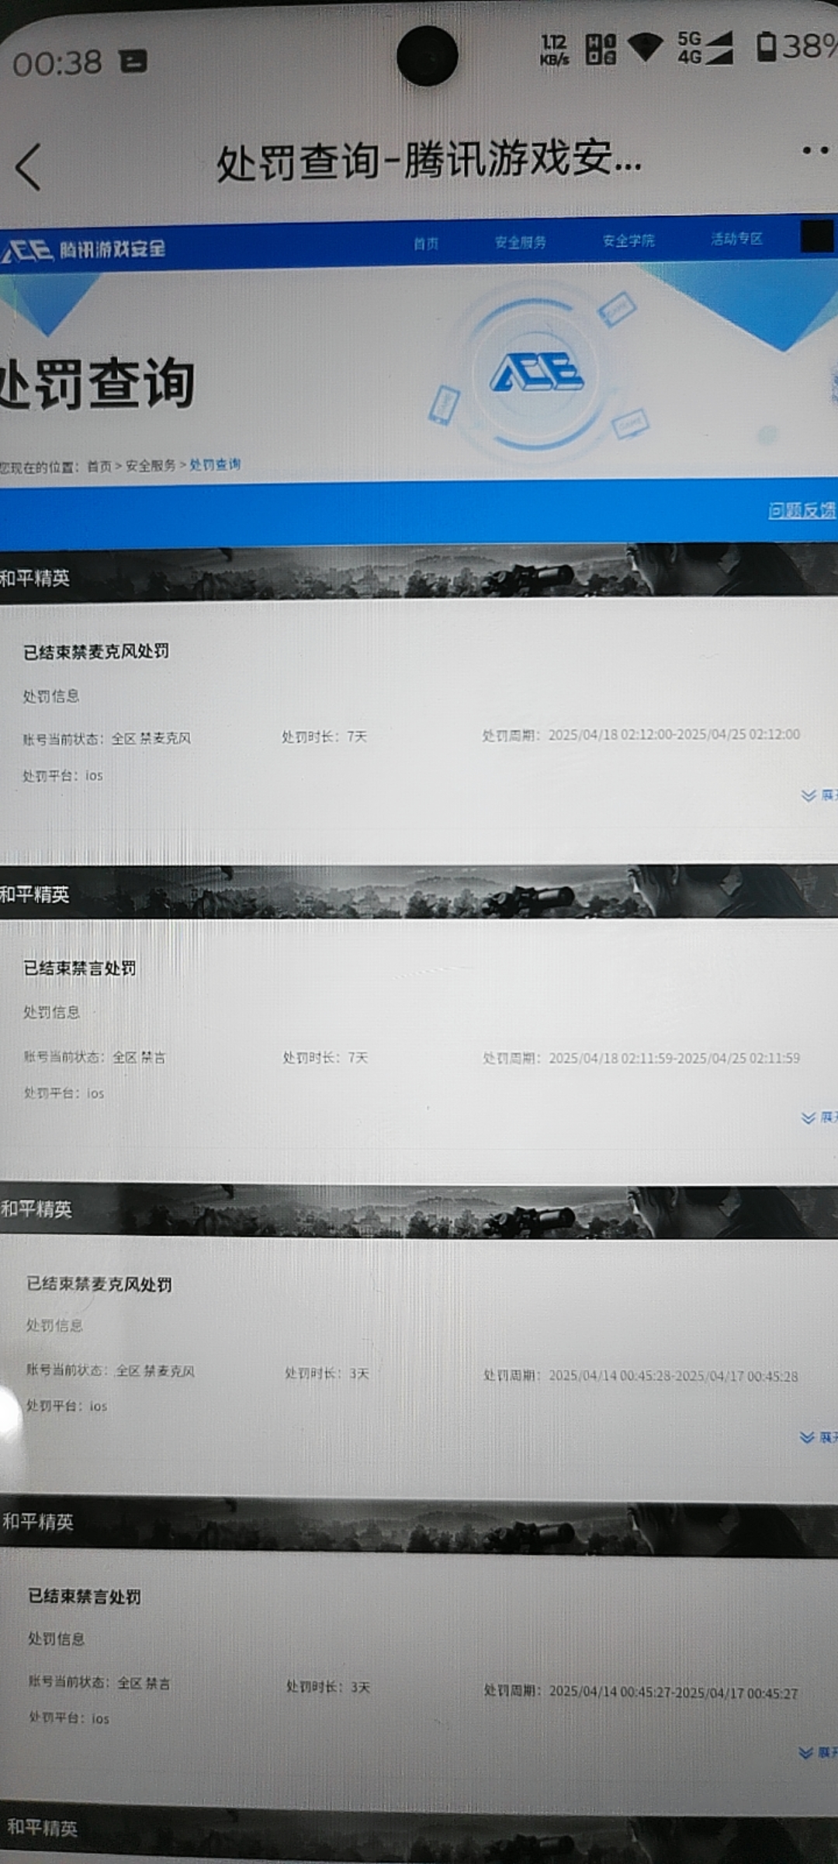Image resolution: width=838 pixels, height=1864 pixels.
Task: Open the 安全服务 navigation menu item
Action: tap(521, 242)
